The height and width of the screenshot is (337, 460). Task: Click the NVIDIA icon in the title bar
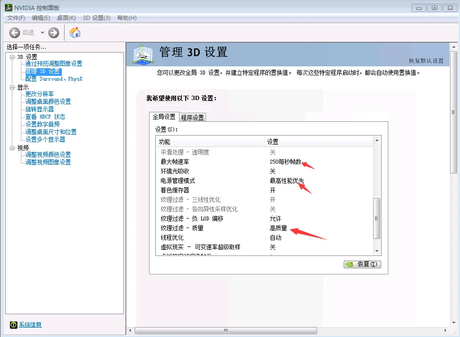point(7,8)
